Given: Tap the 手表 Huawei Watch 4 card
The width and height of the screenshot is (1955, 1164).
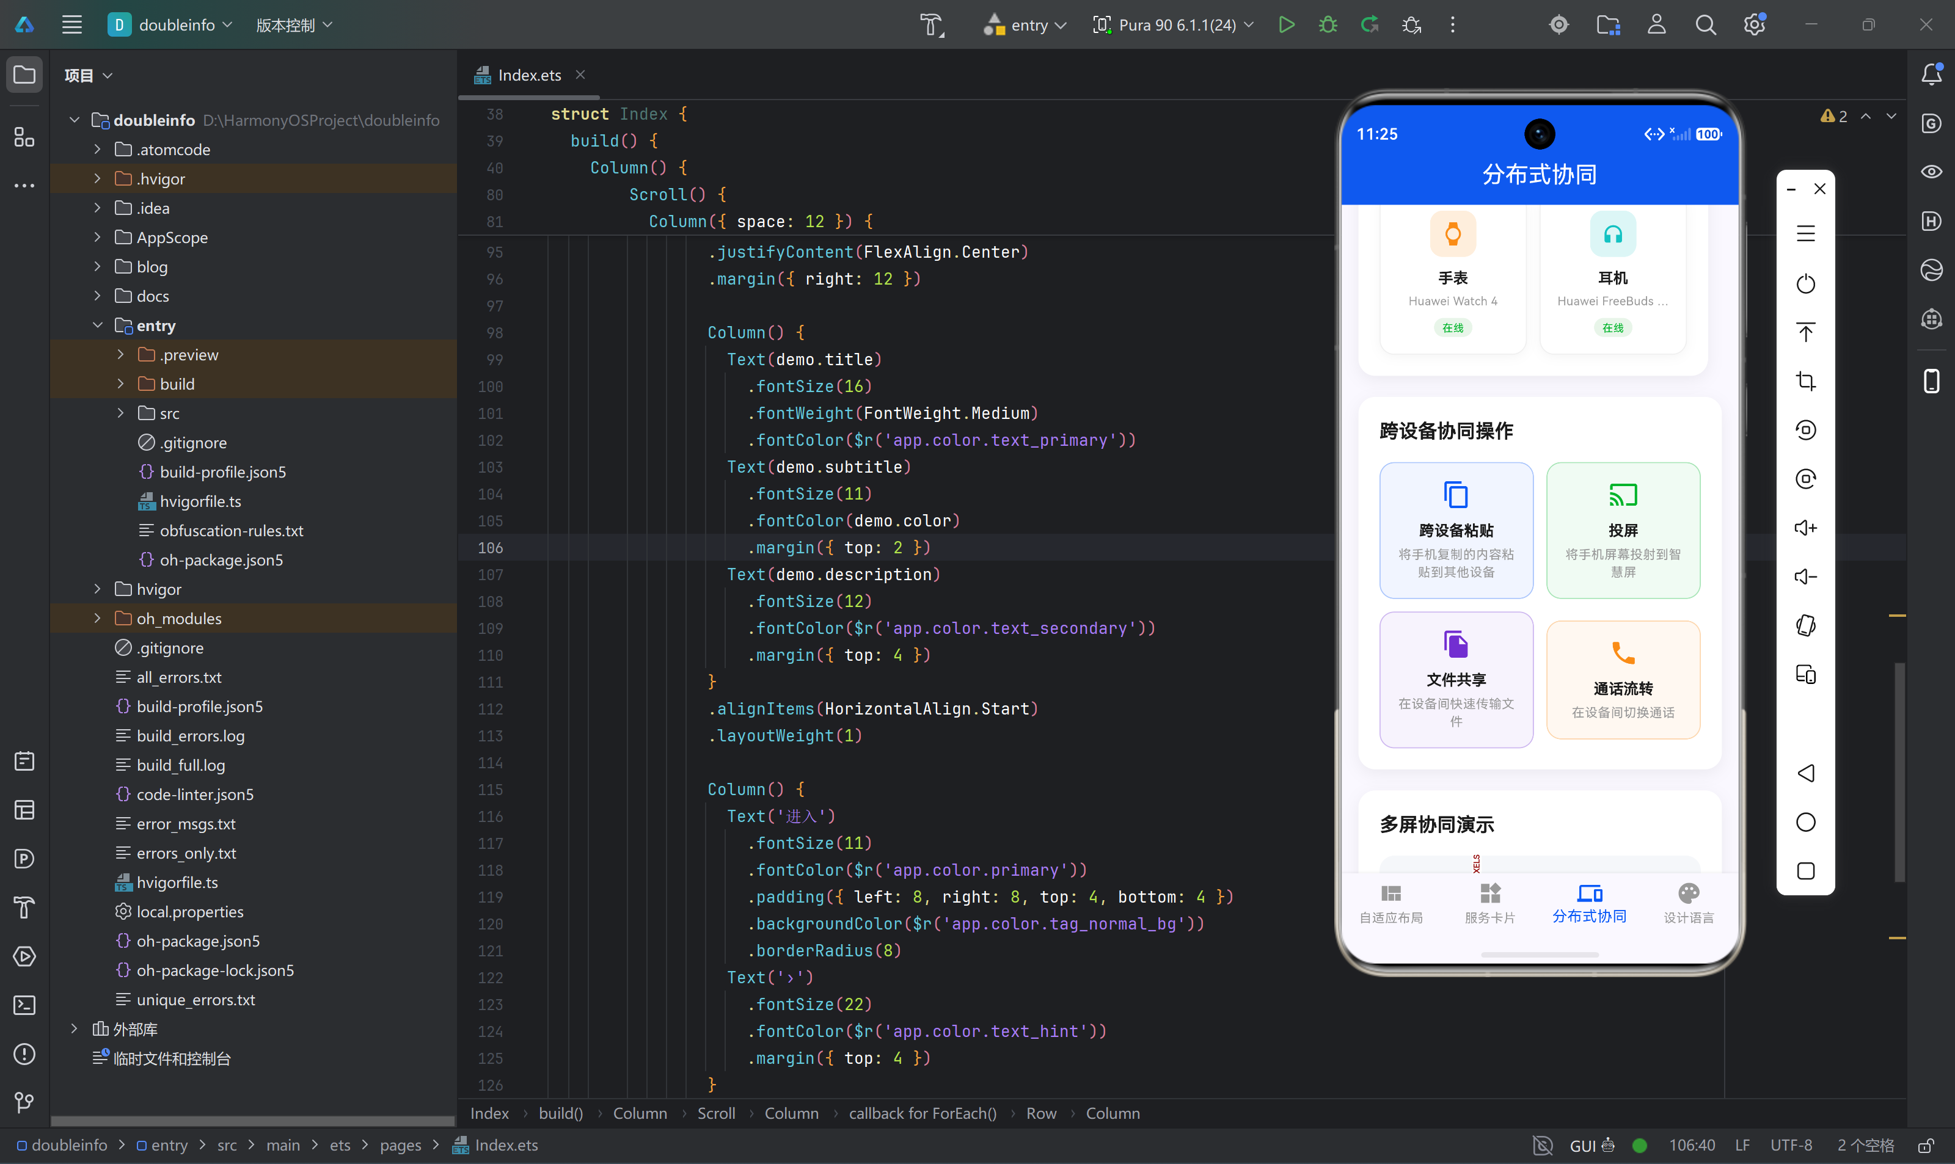Looking at the screenshot, I should tap(1453, 279).
